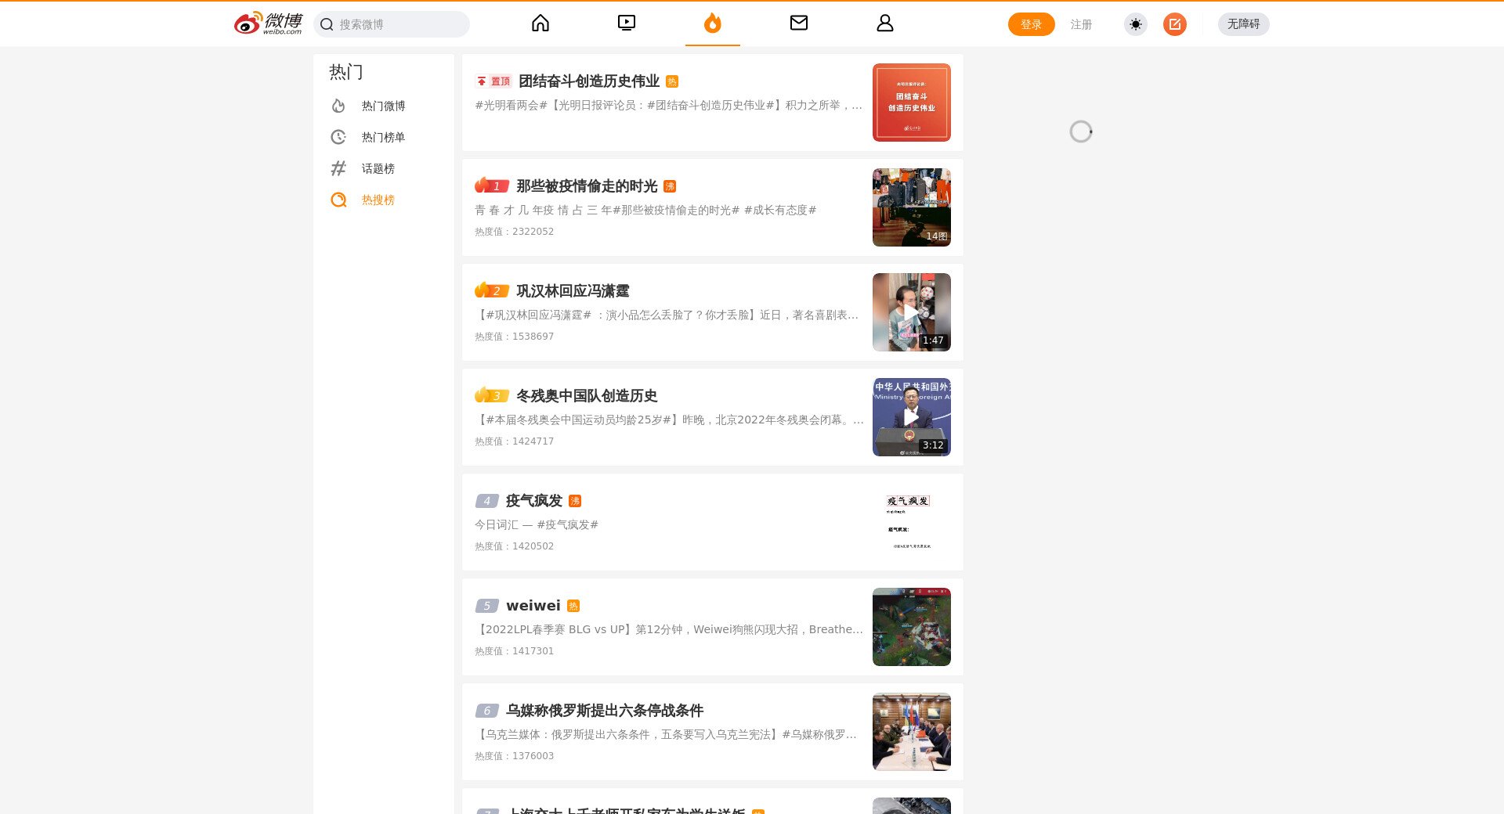Viewport: 1504px width, 814px height.
Task: Open the video section icon
Action: coord(627,23)
